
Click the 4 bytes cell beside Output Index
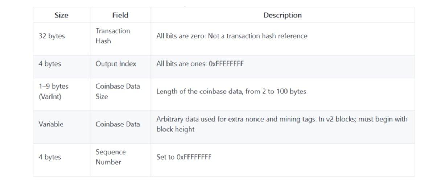coord(50,64)
